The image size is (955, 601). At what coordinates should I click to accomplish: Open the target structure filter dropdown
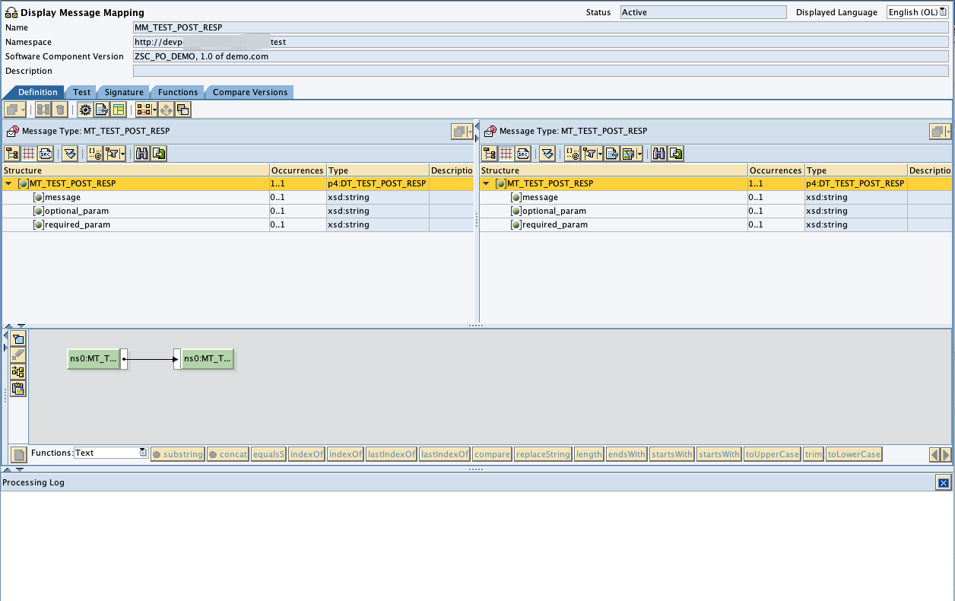point(592,154)
